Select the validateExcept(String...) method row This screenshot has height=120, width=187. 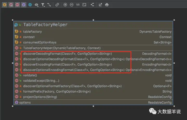tap(41, 81)
